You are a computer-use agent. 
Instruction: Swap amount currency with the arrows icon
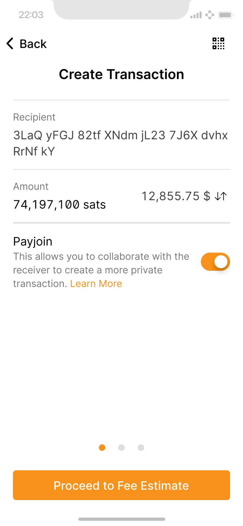(x=221, y=196)
